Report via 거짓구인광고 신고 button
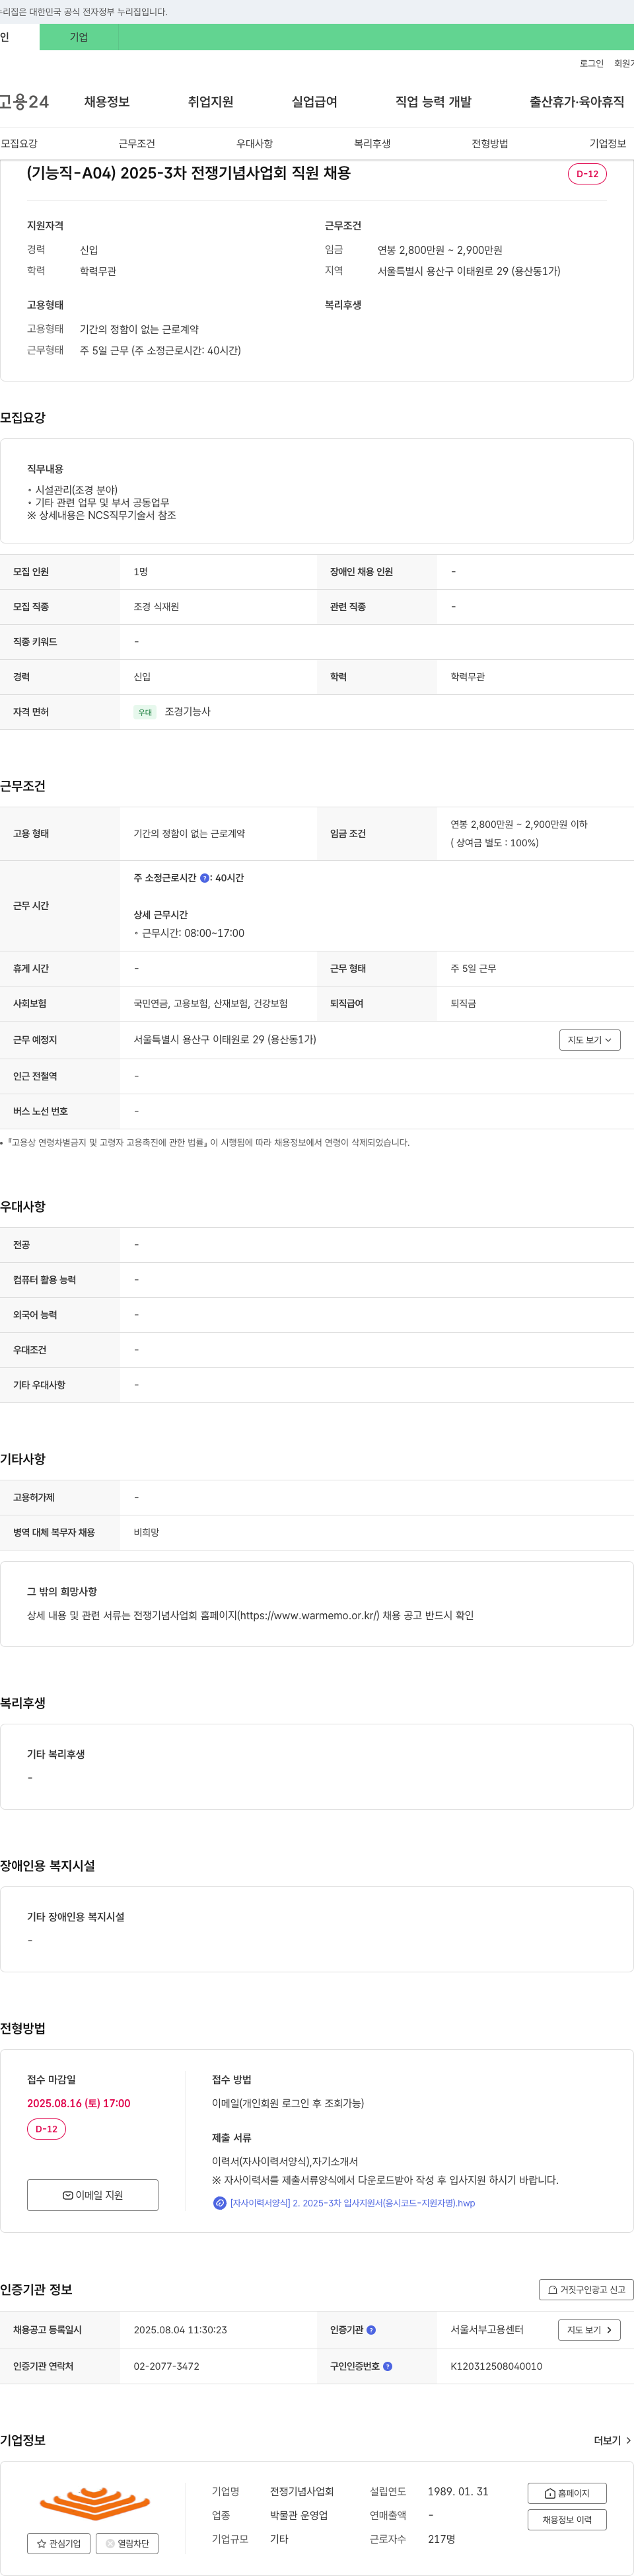634x2576 pixels. 586,2290
